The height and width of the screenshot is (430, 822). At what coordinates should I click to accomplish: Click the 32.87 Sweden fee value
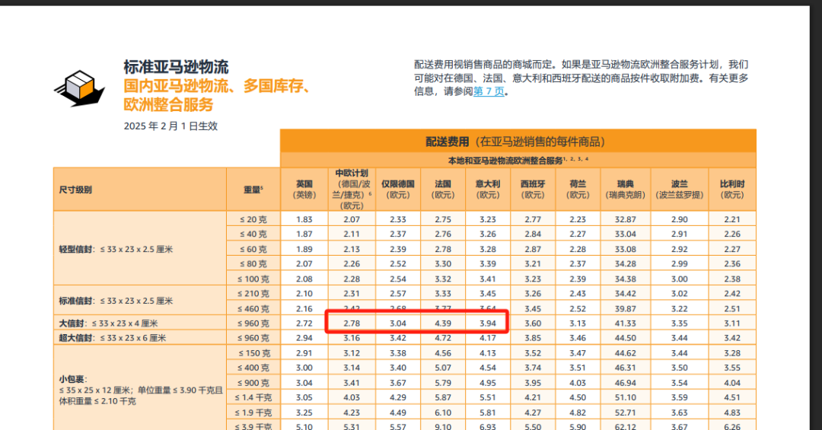click(x=626, y=220)
